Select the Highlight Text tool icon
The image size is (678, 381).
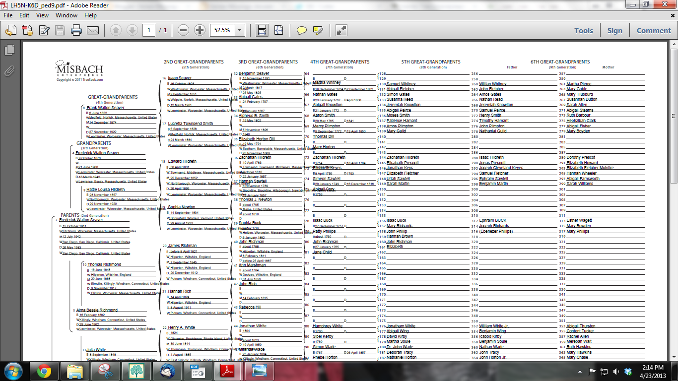[x=318, y=30]
